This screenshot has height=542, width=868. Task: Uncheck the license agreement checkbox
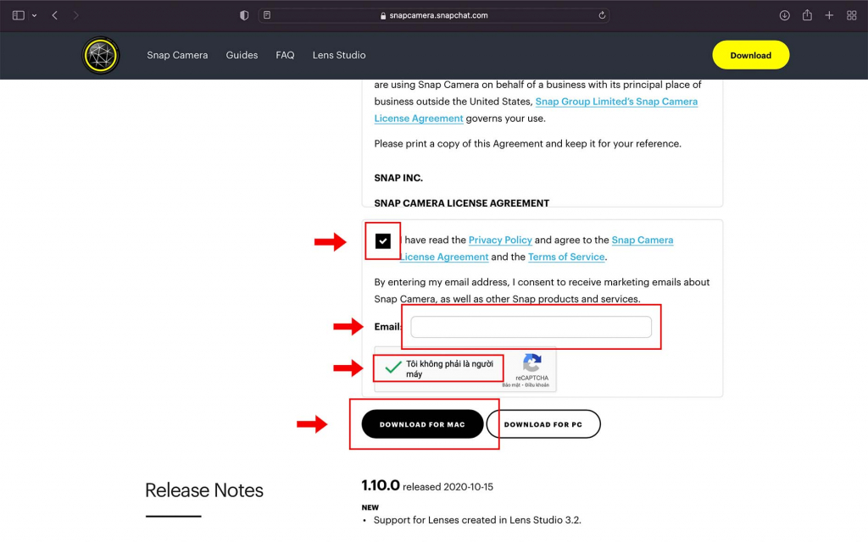click(x=382, y=241)
